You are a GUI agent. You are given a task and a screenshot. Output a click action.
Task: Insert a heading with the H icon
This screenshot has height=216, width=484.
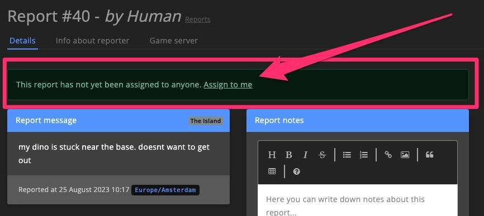272,155
